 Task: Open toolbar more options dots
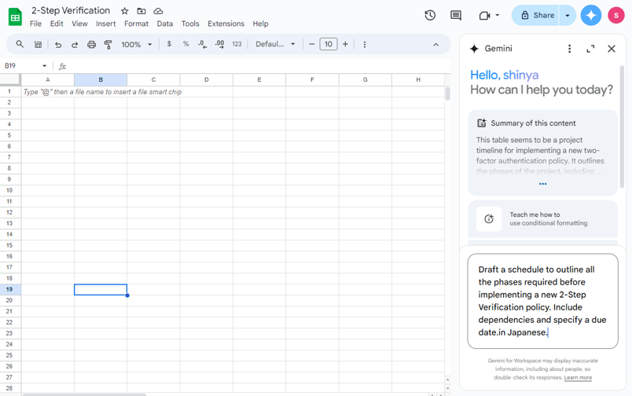[365, 44]
